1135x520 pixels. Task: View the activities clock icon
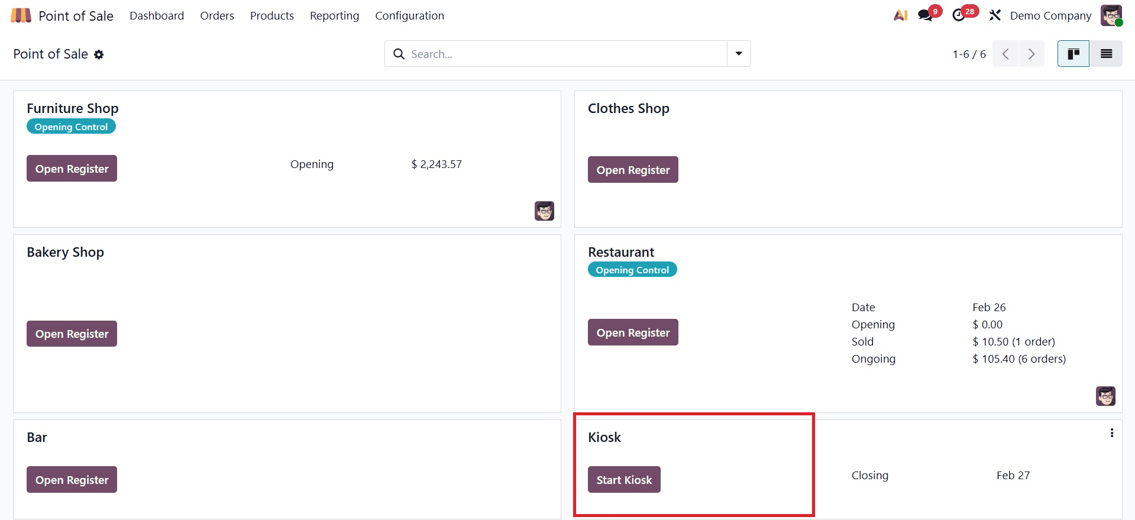click(959, 15)
